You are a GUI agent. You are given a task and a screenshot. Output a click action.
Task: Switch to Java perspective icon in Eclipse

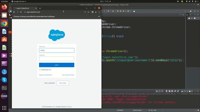click(198, 11)
